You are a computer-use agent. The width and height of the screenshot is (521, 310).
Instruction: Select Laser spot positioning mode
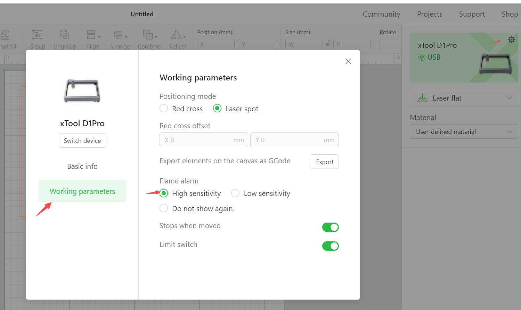tap(217, 109)
